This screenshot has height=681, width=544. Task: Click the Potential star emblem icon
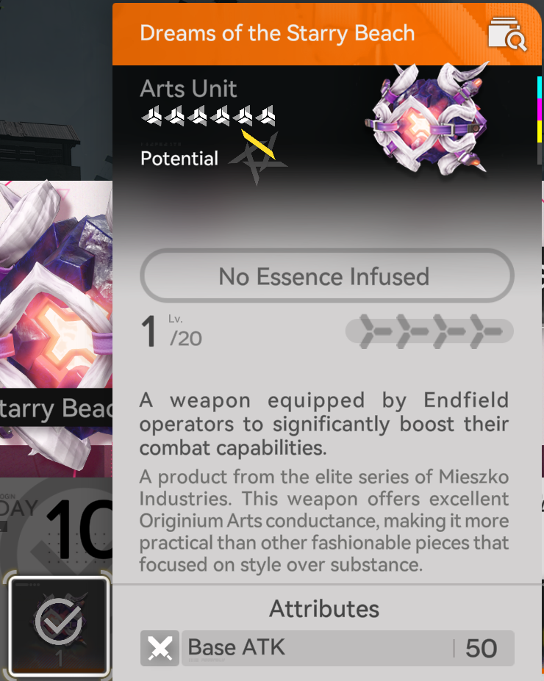click(x=257, y=159)
